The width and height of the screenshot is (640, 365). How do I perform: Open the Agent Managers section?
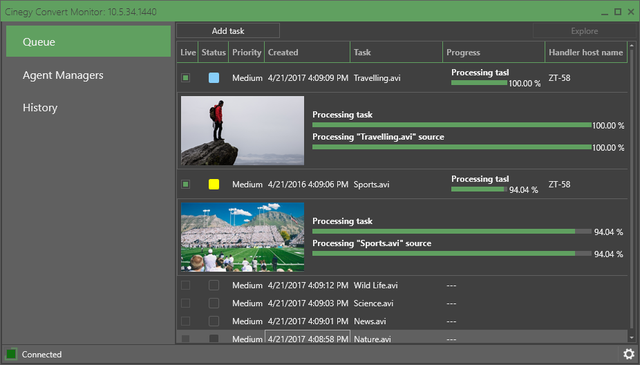(63, 75)
